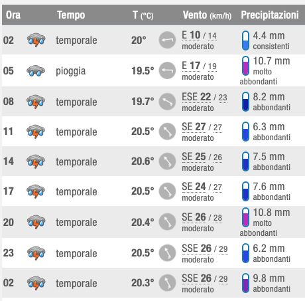Image resolution: width=305 pixels, height=301 pixels.
Task: Click the thunderstorm icon for hour 20
Action: point(36,222)
